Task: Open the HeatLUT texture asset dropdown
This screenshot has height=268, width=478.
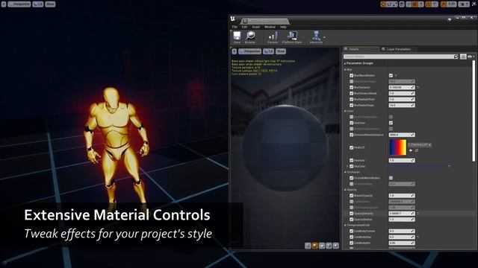Action: [420, 144]
